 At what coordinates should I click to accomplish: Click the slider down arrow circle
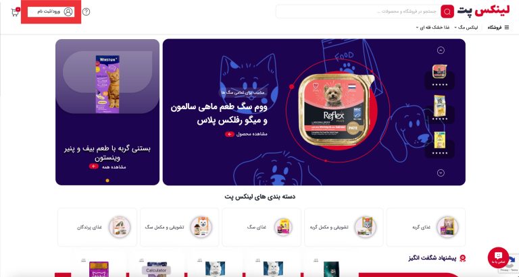tap(441, 173)
